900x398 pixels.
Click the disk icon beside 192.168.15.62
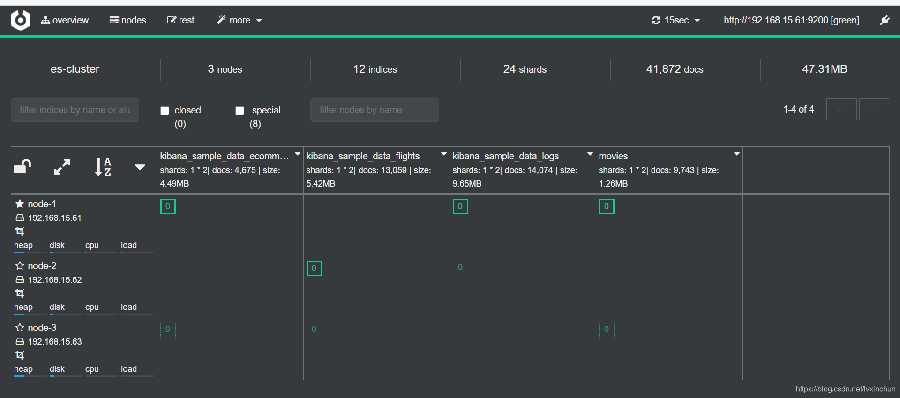click(x=20, y=280)
